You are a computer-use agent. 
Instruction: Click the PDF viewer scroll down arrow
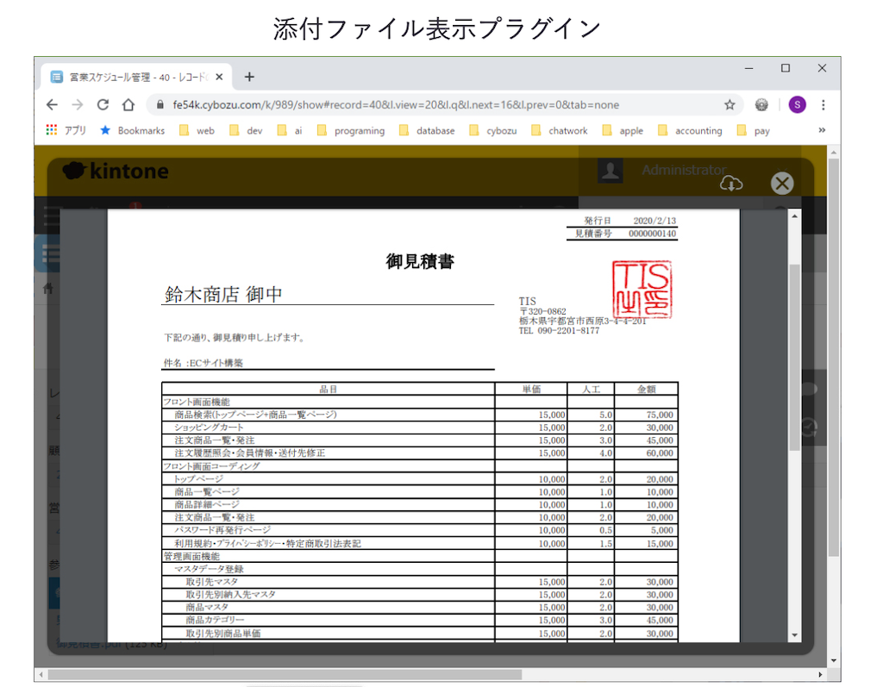[x=794, y=635]
